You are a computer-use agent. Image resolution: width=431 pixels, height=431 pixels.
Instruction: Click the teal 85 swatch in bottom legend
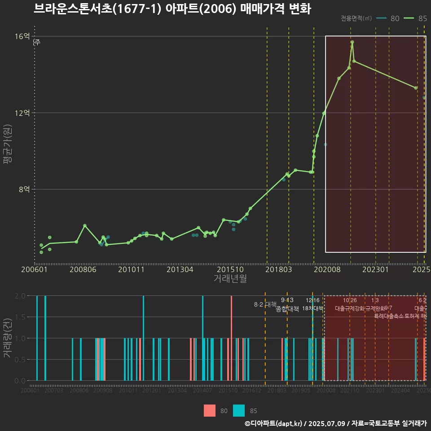(x=239, y=410)
